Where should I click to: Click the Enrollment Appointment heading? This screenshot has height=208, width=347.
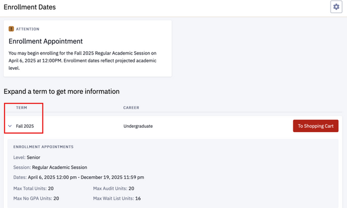coord(46,41)
